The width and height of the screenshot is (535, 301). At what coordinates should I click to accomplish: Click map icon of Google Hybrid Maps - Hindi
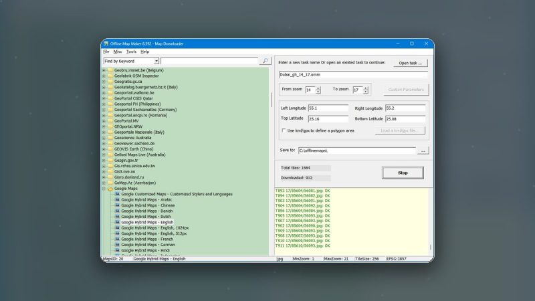(118, 250)
